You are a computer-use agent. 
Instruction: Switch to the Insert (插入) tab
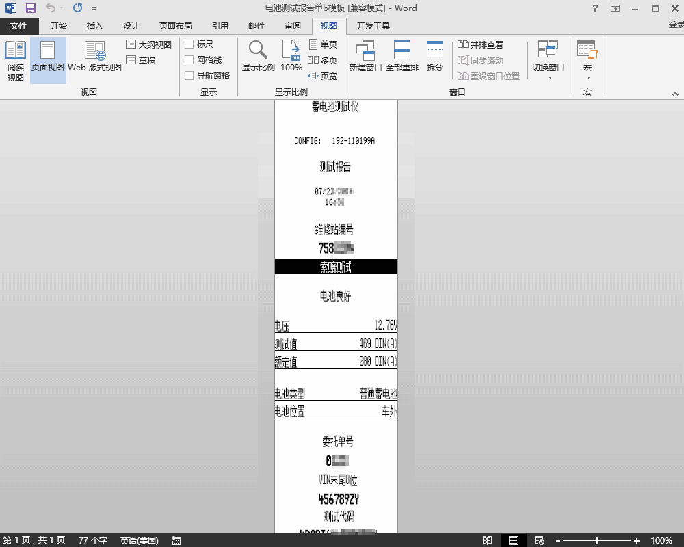tap(94, 26)
